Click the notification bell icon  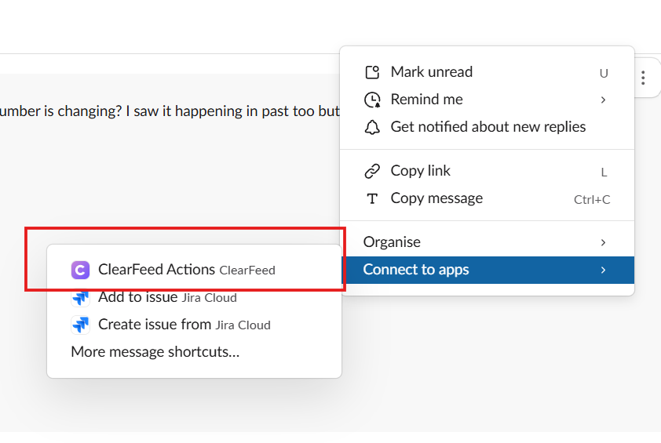pyautogui.click(x=373, y=127)
